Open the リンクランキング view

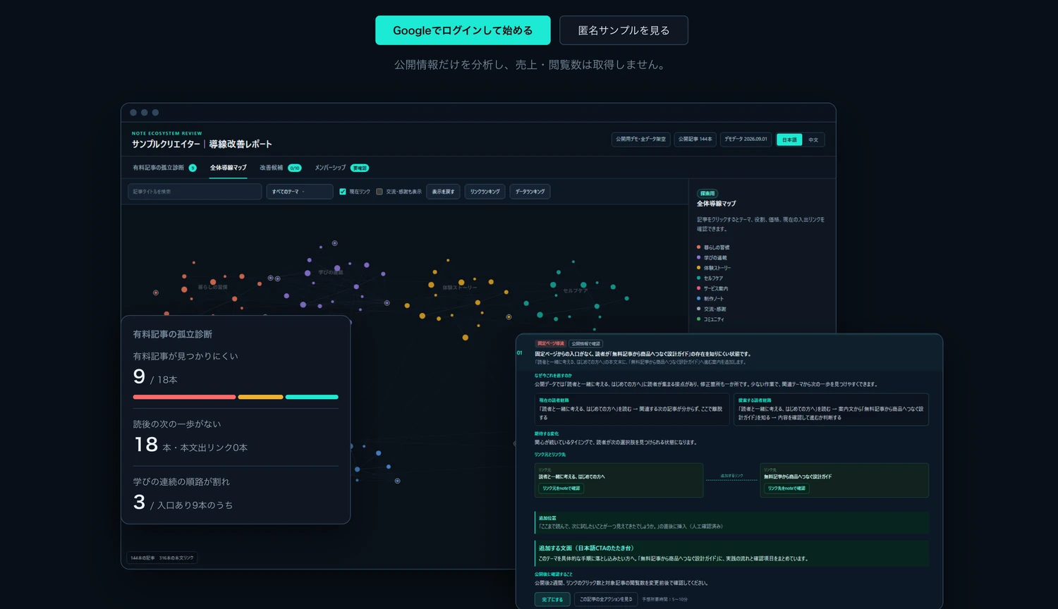coord(485,192)
